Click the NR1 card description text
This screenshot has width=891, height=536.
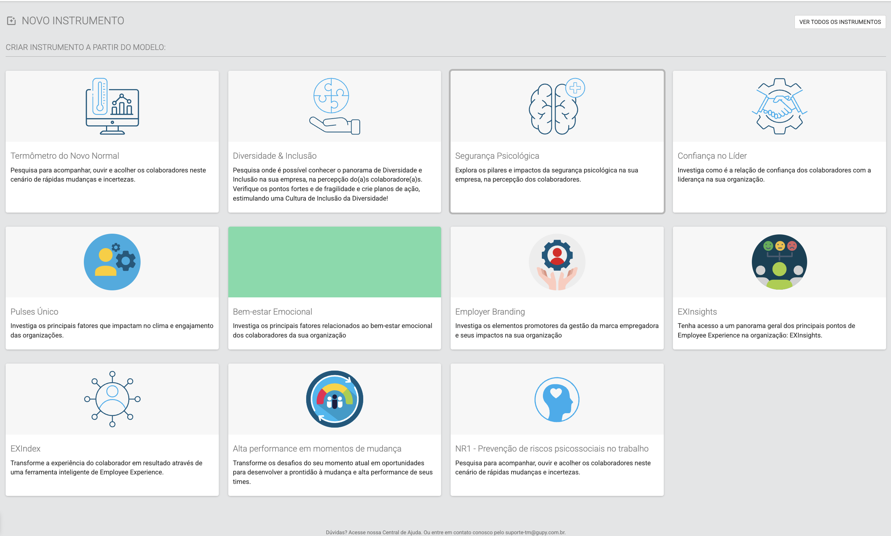[x=553, y=467]
